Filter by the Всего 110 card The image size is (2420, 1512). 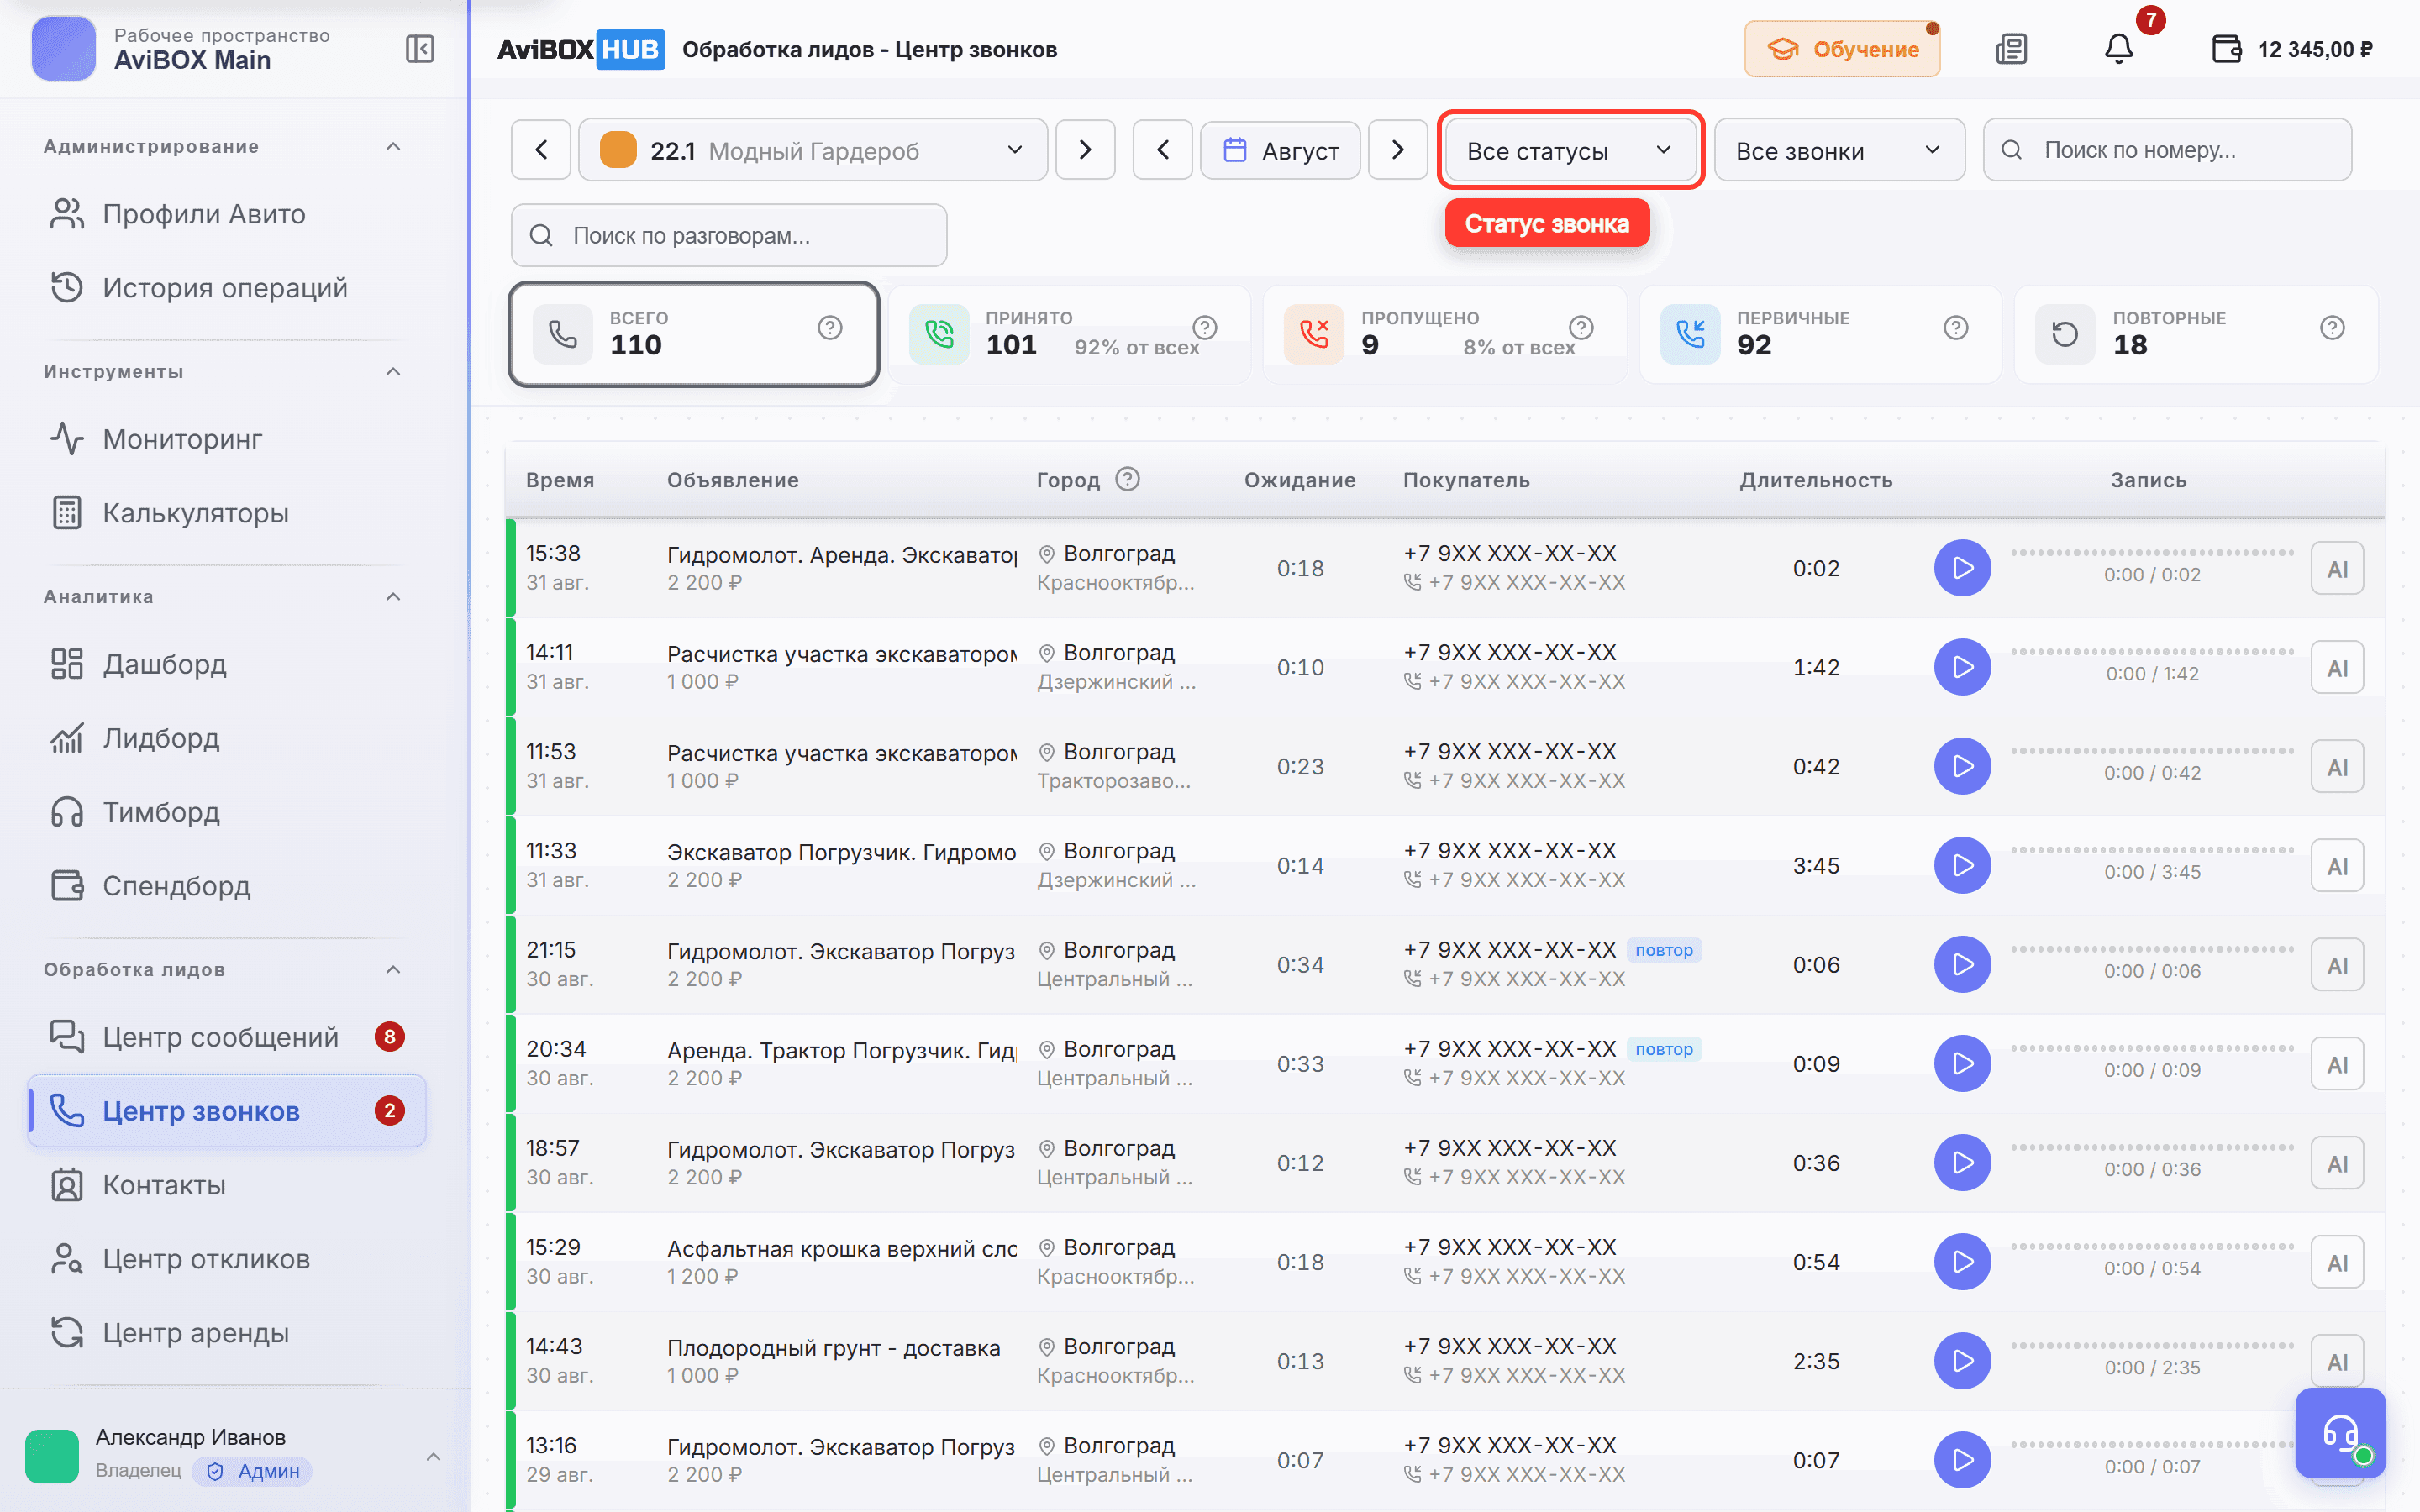(x=694, y=334)
